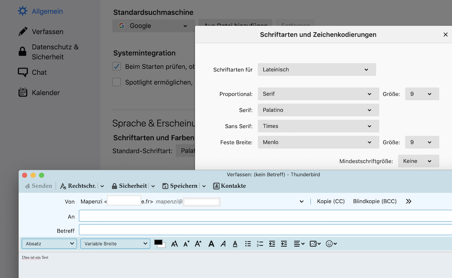Open the Absatz paragraph style dropdown
452x278 pixels.
coord(49,244)
